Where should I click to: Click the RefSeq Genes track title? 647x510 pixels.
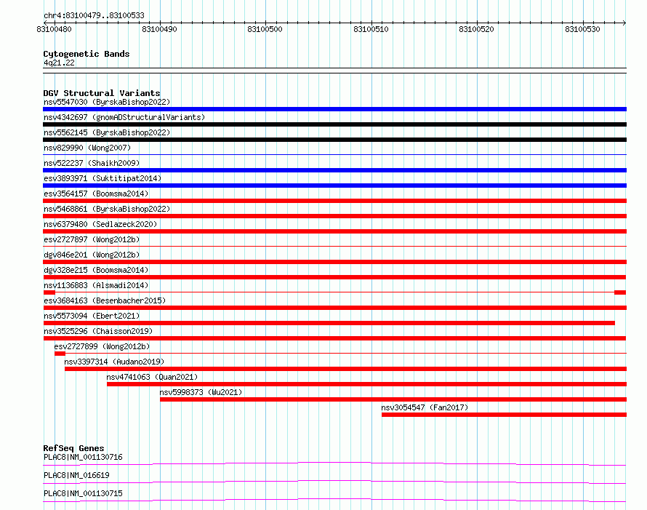point(73,448)
